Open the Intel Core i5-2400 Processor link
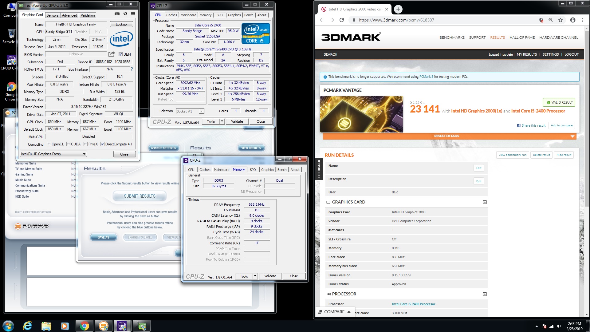This screenshot has width=590, height=332. pos(414,304)
